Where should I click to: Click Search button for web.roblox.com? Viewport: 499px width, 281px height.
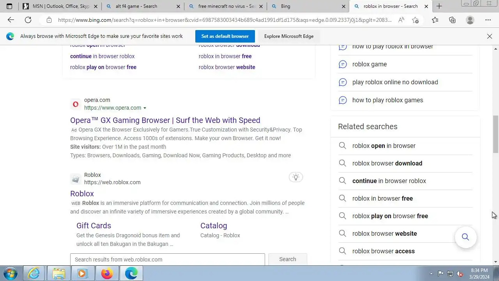point(288,259)
